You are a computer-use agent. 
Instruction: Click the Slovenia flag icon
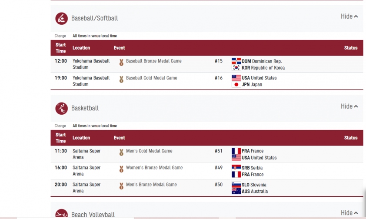[236, 185]
